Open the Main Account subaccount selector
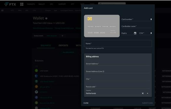 tap(52, 36)
